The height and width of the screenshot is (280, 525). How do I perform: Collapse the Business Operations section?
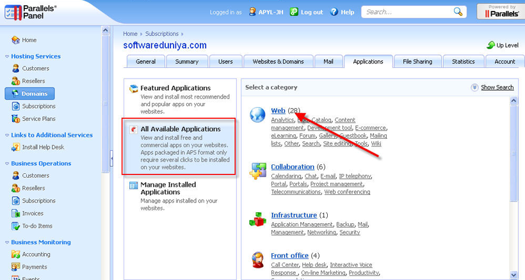tap(7, 164)
